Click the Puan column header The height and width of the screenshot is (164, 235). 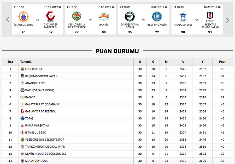(222, 62)
